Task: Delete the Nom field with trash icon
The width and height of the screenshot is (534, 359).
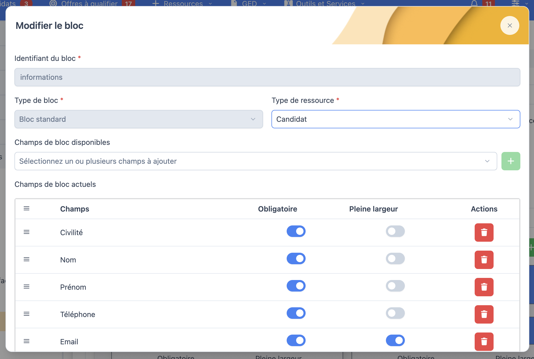Action: [x=484, y=260]
